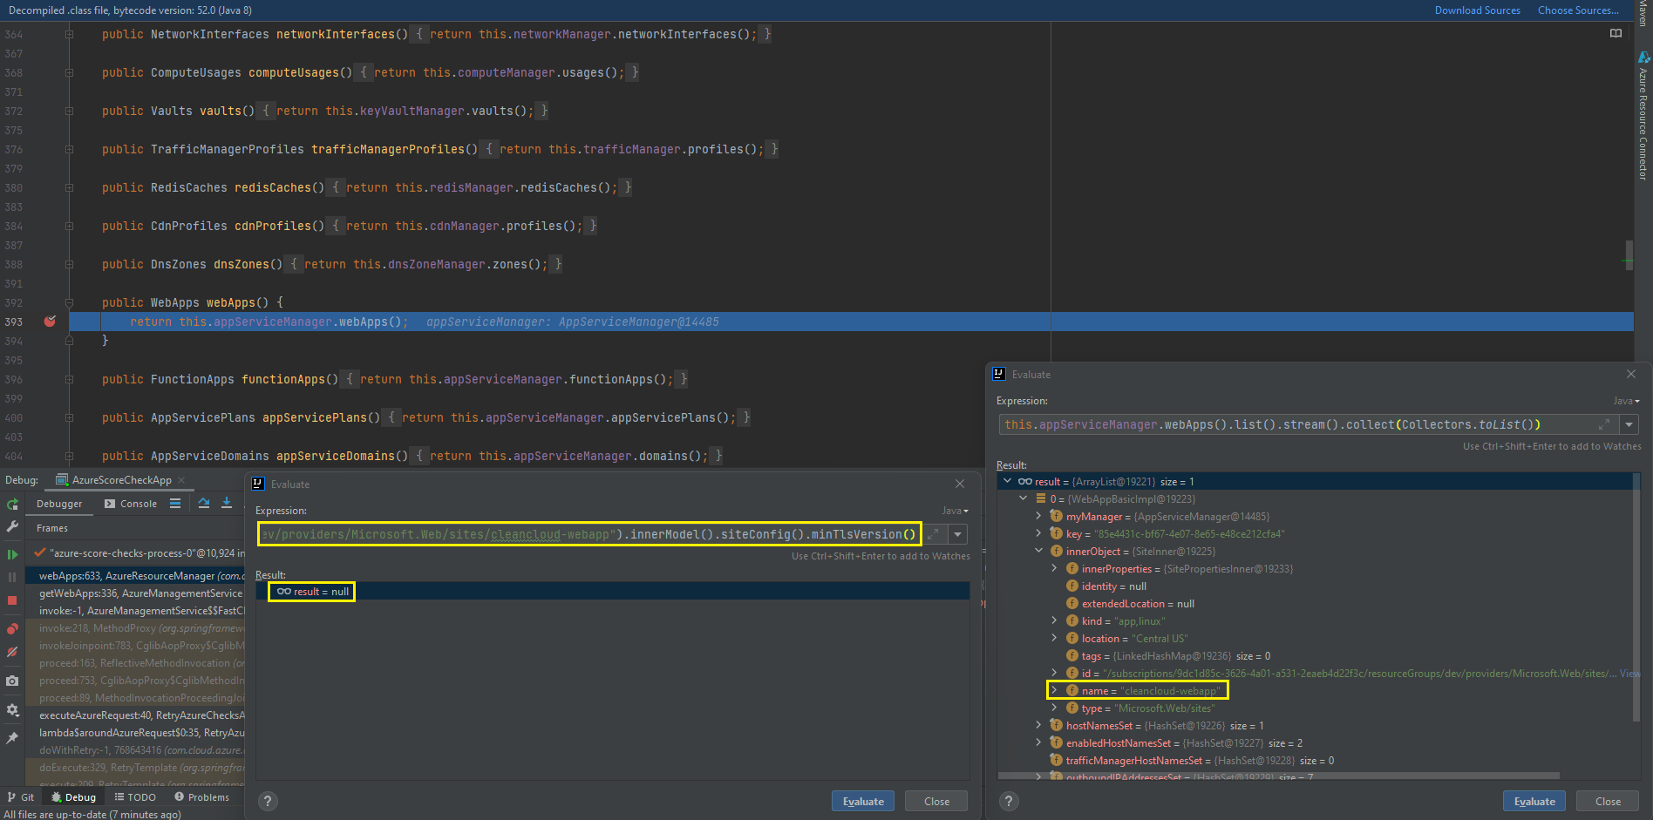Open Azure Resource Connector side panel
The height and width of the screenshot is (820, 1653).
pos(1643,118)
